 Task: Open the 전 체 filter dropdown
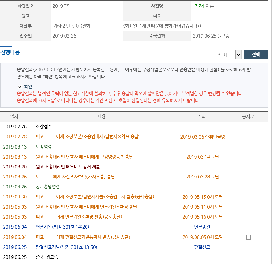(229, 55)
